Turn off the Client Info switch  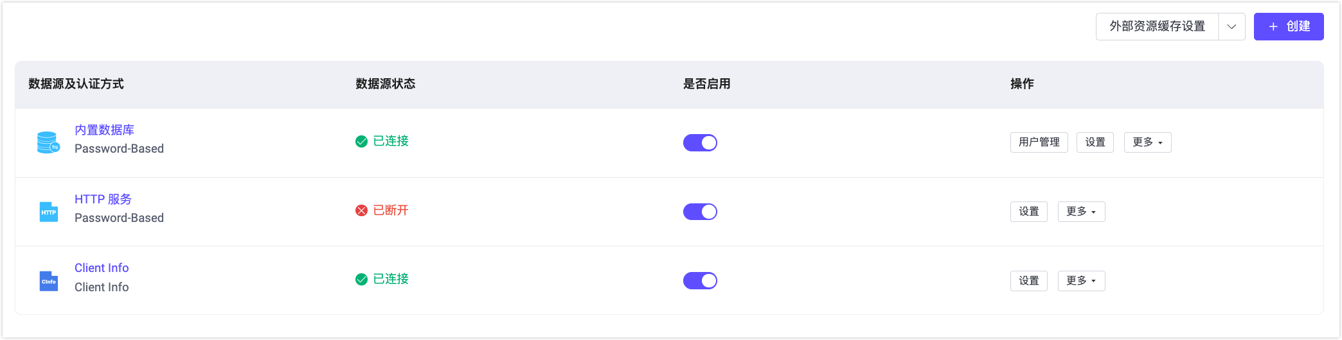700,280
